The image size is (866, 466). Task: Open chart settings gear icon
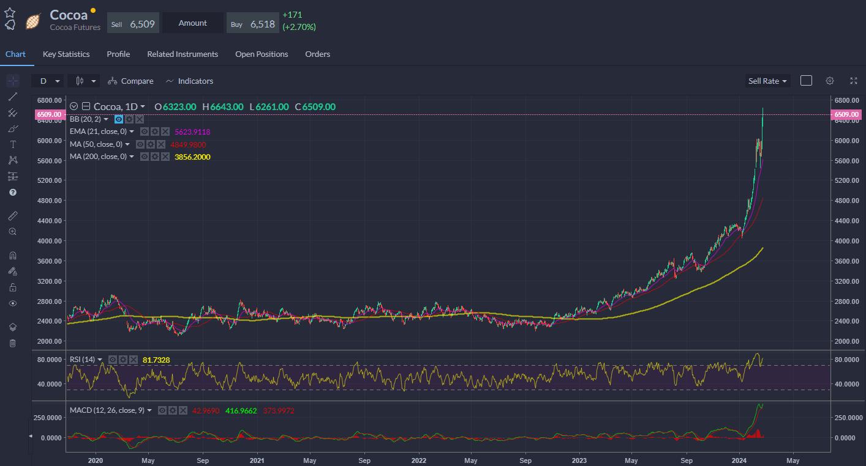tap(830, 81)
